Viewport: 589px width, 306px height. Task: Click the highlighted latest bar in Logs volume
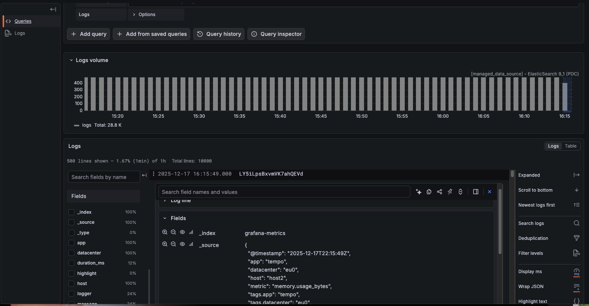565,96
